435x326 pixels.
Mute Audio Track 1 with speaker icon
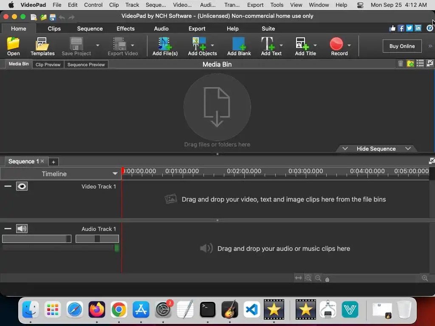coord(22,229)
